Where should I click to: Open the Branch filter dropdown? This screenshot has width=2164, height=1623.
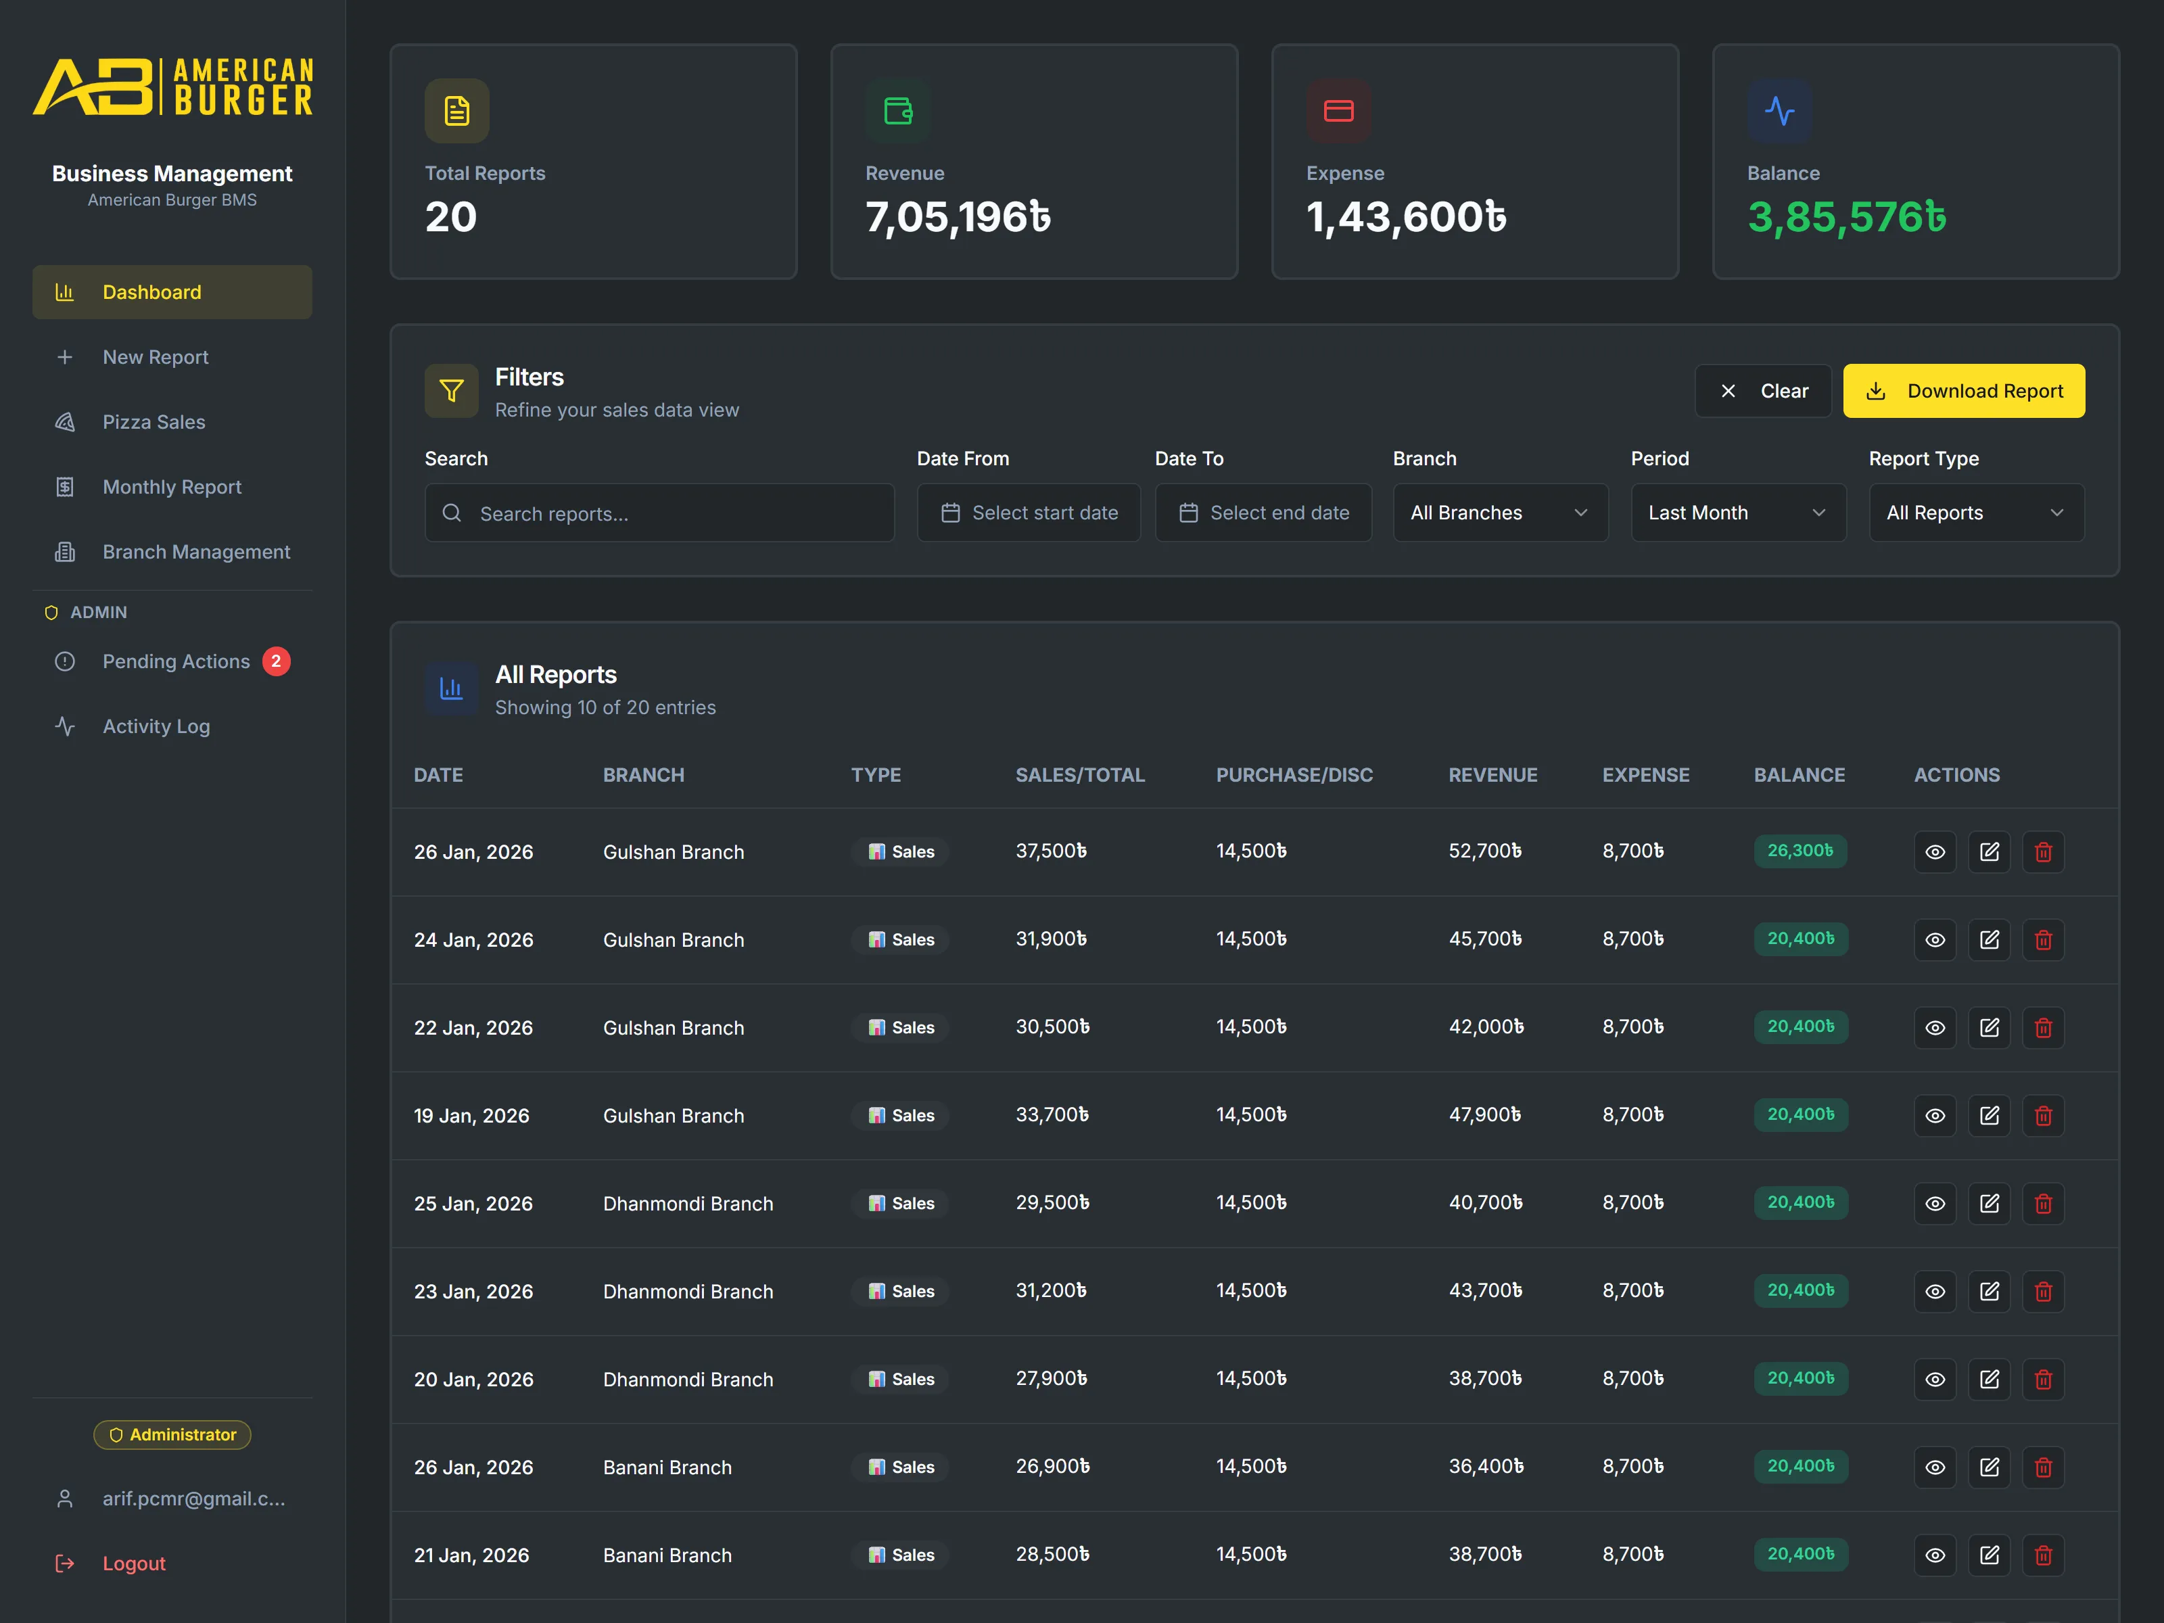pyautogui.click(x=1500, y=512)
